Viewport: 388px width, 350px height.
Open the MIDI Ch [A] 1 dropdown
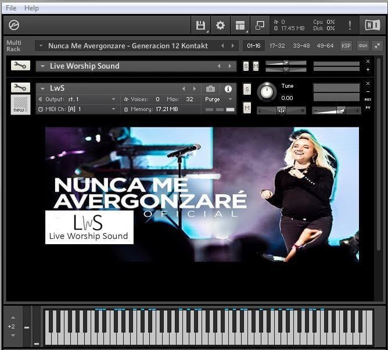click(77, 109)
